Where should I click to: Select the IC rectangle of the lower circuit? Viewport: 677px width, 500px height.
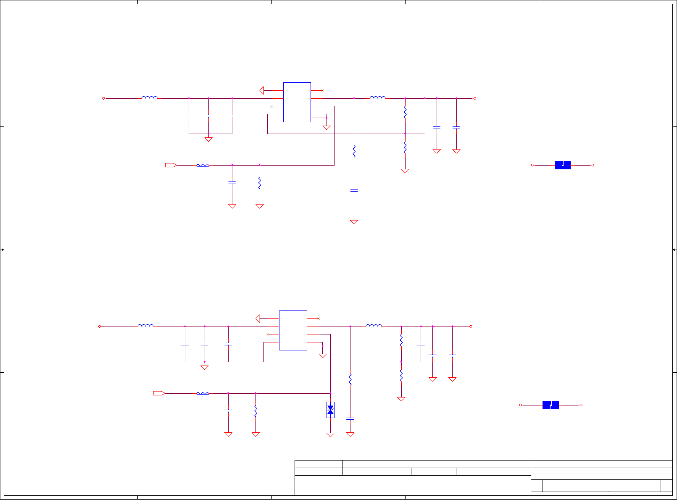pos(293,330)
